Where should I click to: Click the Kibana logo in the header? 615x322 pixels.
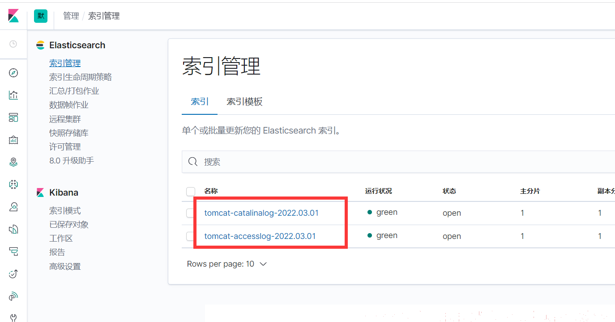click(13, 16)
